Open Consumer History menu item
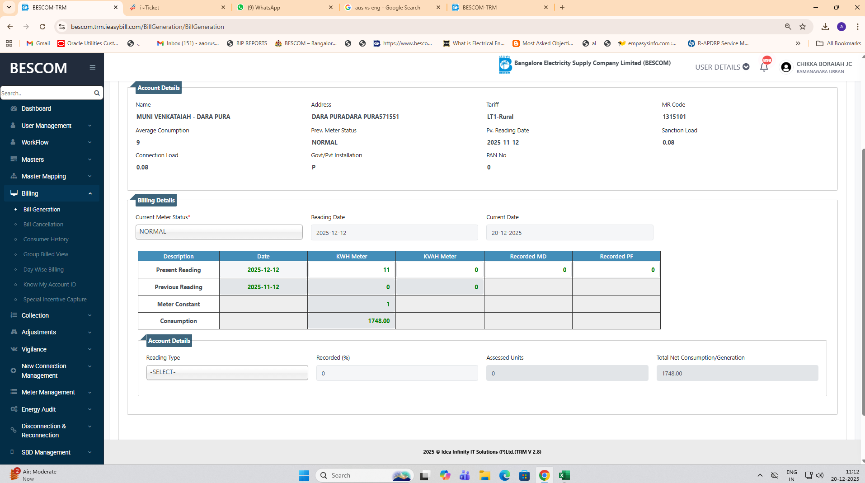This screenshot has width=865, height=483. click(x=46, y=239)
